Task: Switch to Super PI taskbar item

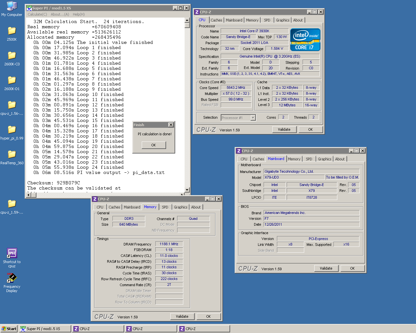Action: pyautogui.click(x=45, y=329)
